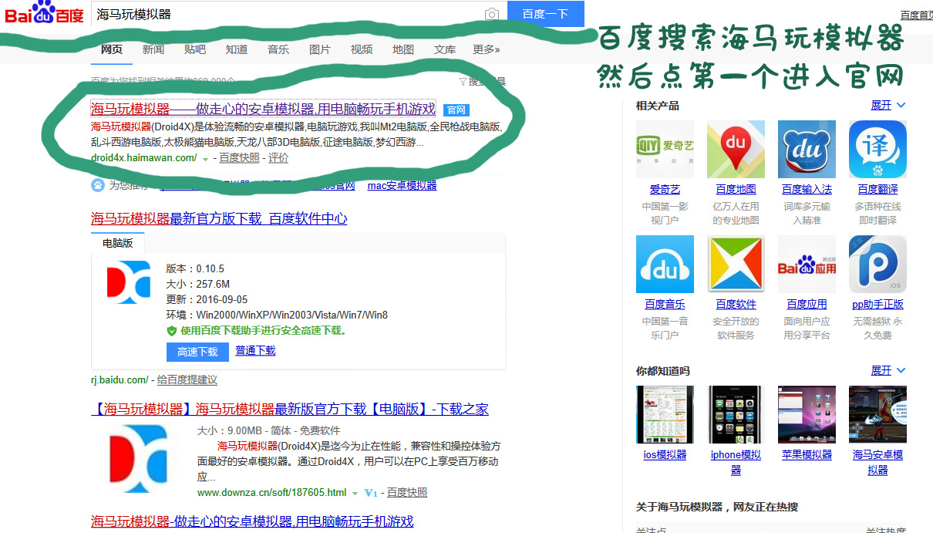Switch to 新闻 tab
Image resolution: width=933 pixels, height=533 pixels.
tap(153, 49)
